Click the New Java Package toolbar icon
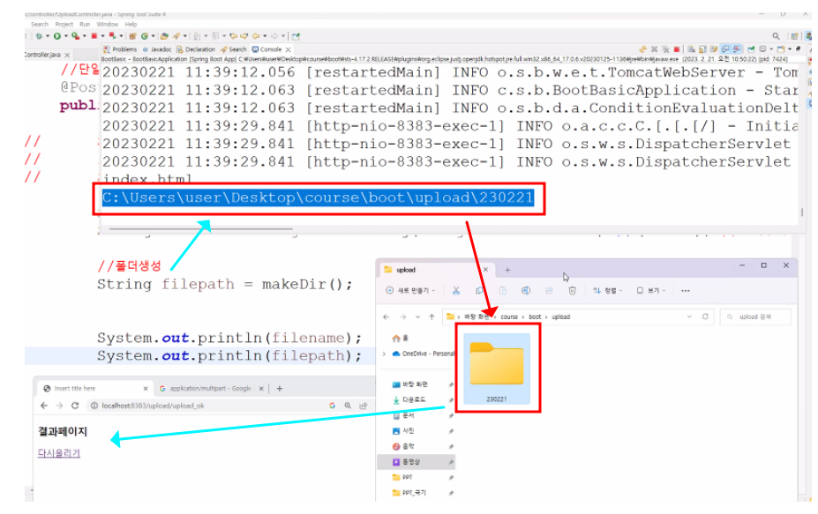818x514 pixels. pos(132,36)
